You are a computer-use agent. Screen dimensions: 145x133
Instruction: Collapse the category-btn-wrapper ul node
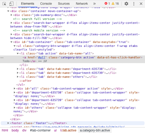(14, 46)
